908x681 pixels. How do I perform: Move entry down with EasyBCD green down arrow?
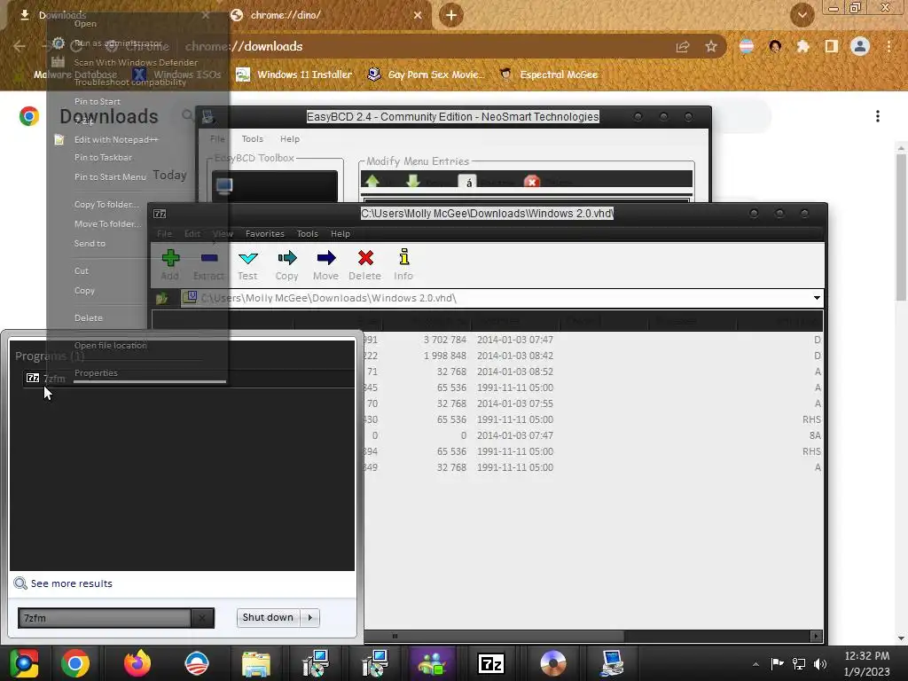pos(413,181)
